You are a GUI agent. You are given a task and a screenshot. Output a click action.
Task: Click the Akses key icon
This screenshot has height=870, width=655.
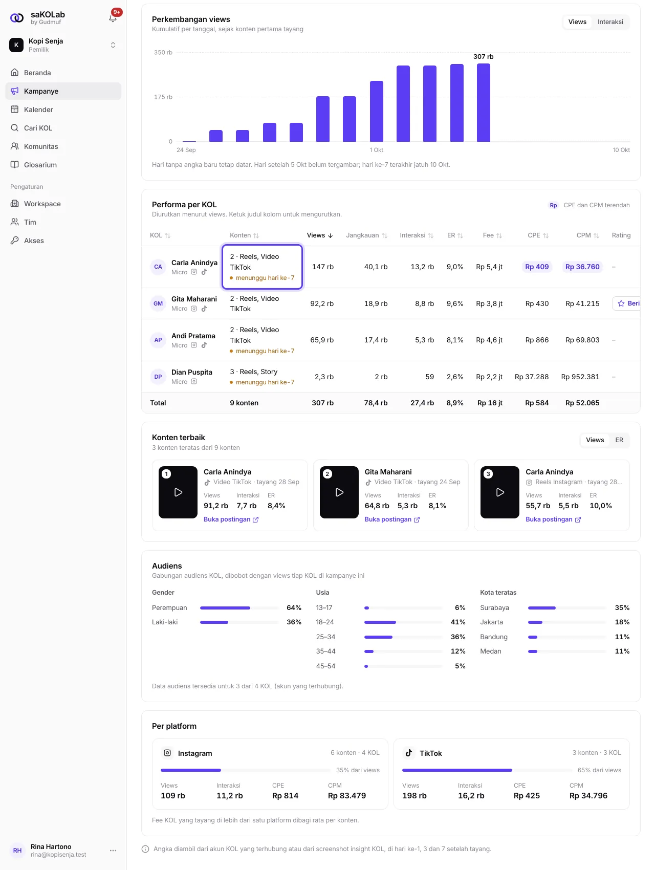(x=15, y=241)
